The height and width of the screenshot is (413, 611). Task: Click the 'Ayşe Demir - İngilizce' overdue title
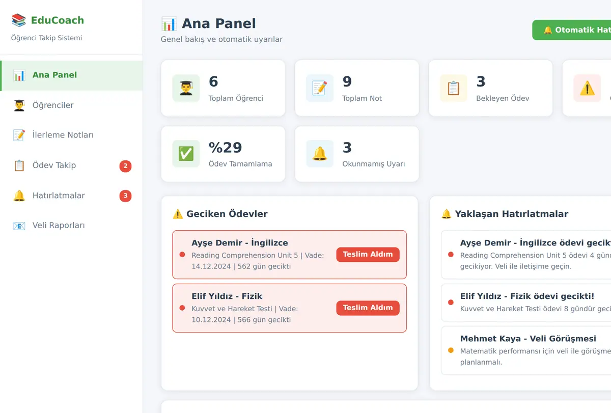(x=240, y=243)
